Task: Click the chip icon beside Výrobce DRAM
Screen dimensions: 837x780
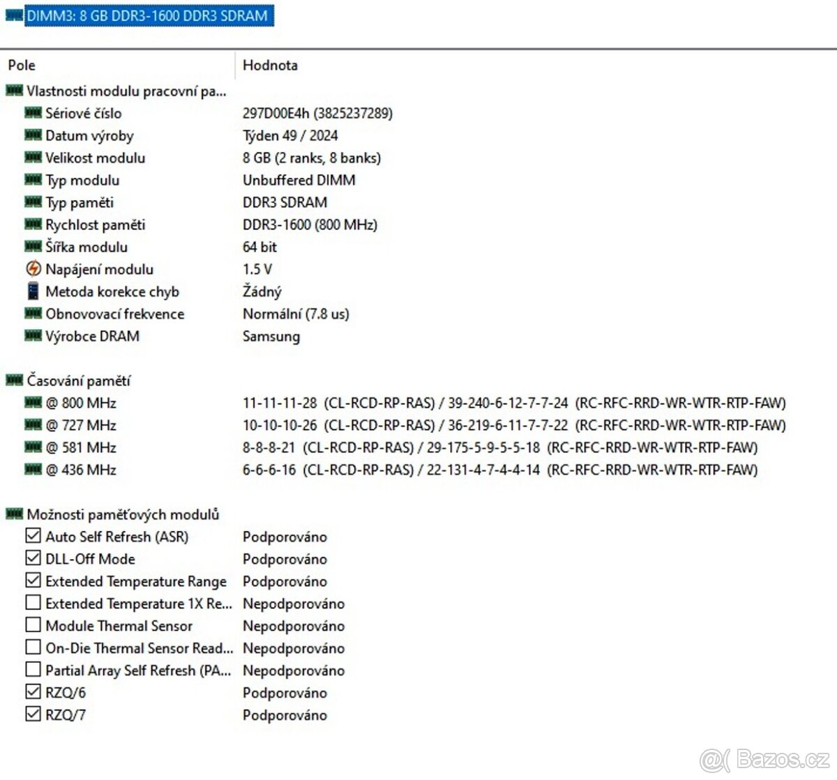Action: [33, 336]
